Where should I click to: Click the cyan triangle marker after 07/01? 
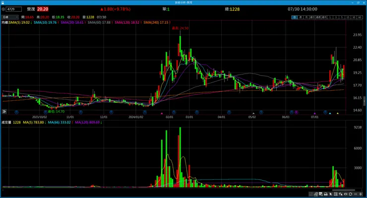(330, 114)
